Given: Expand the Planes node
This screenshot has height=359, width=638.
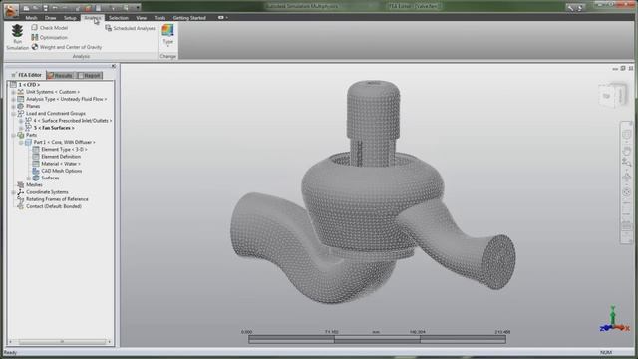Looking at the screenshot, I should (13, 107).
